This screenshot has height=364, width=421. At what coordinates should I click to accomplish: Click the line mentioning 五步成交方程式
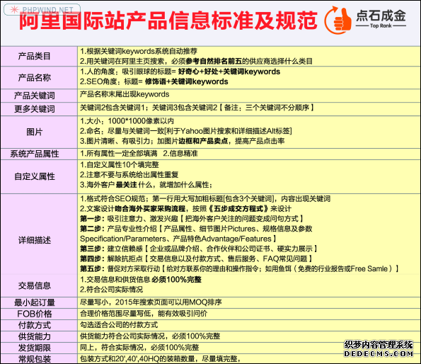185,209
